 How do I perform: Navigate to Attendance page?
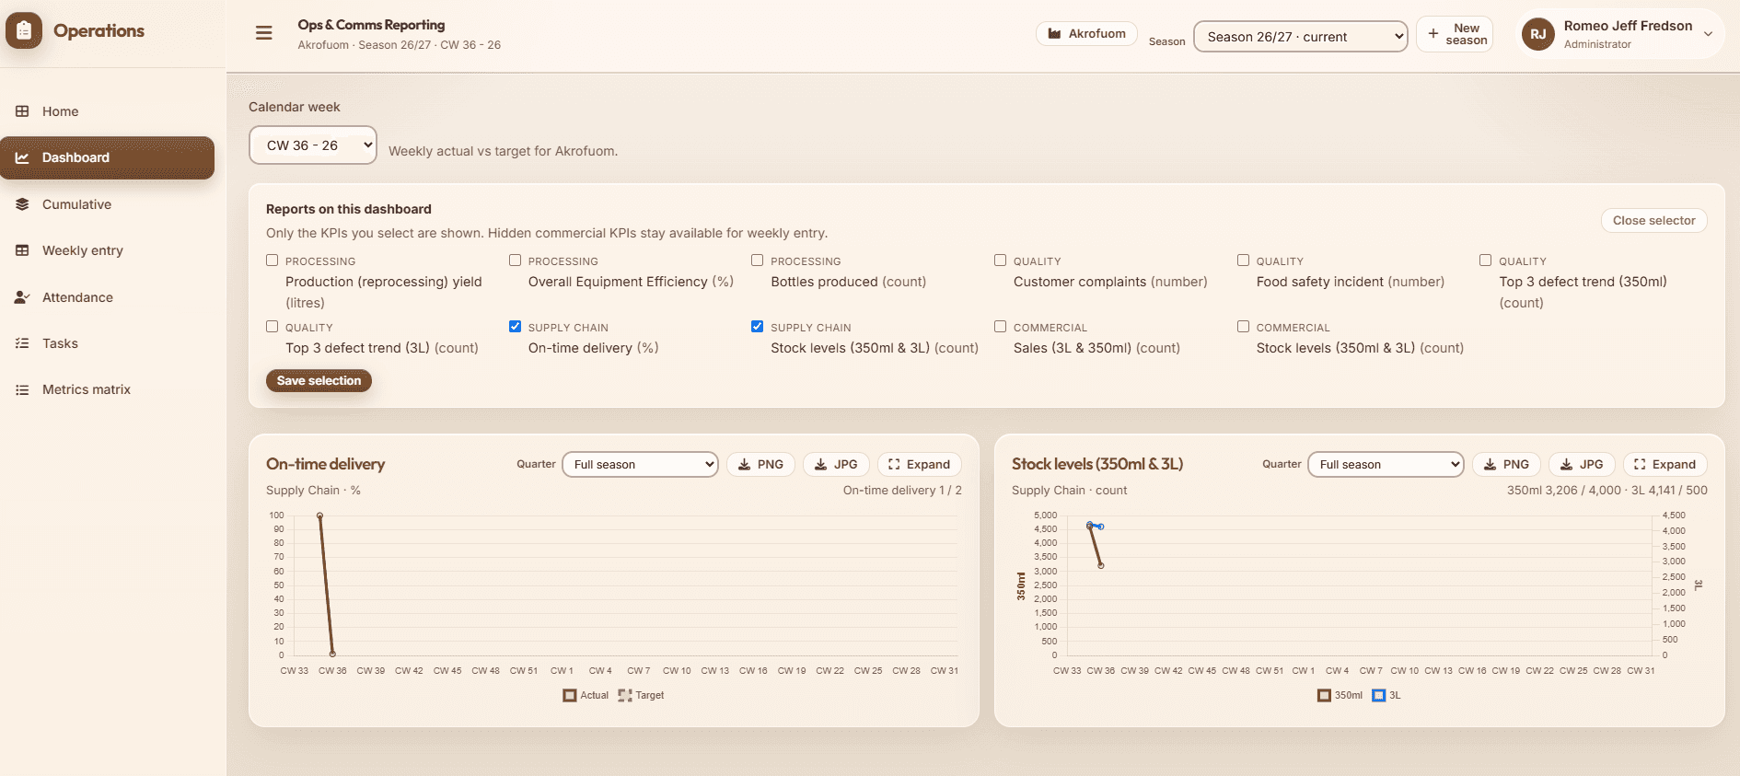[x=107, y=297]
